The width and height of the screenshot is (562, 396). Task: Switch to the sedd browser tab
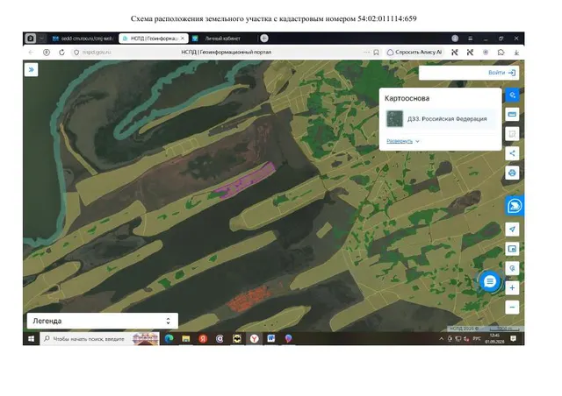83,39
